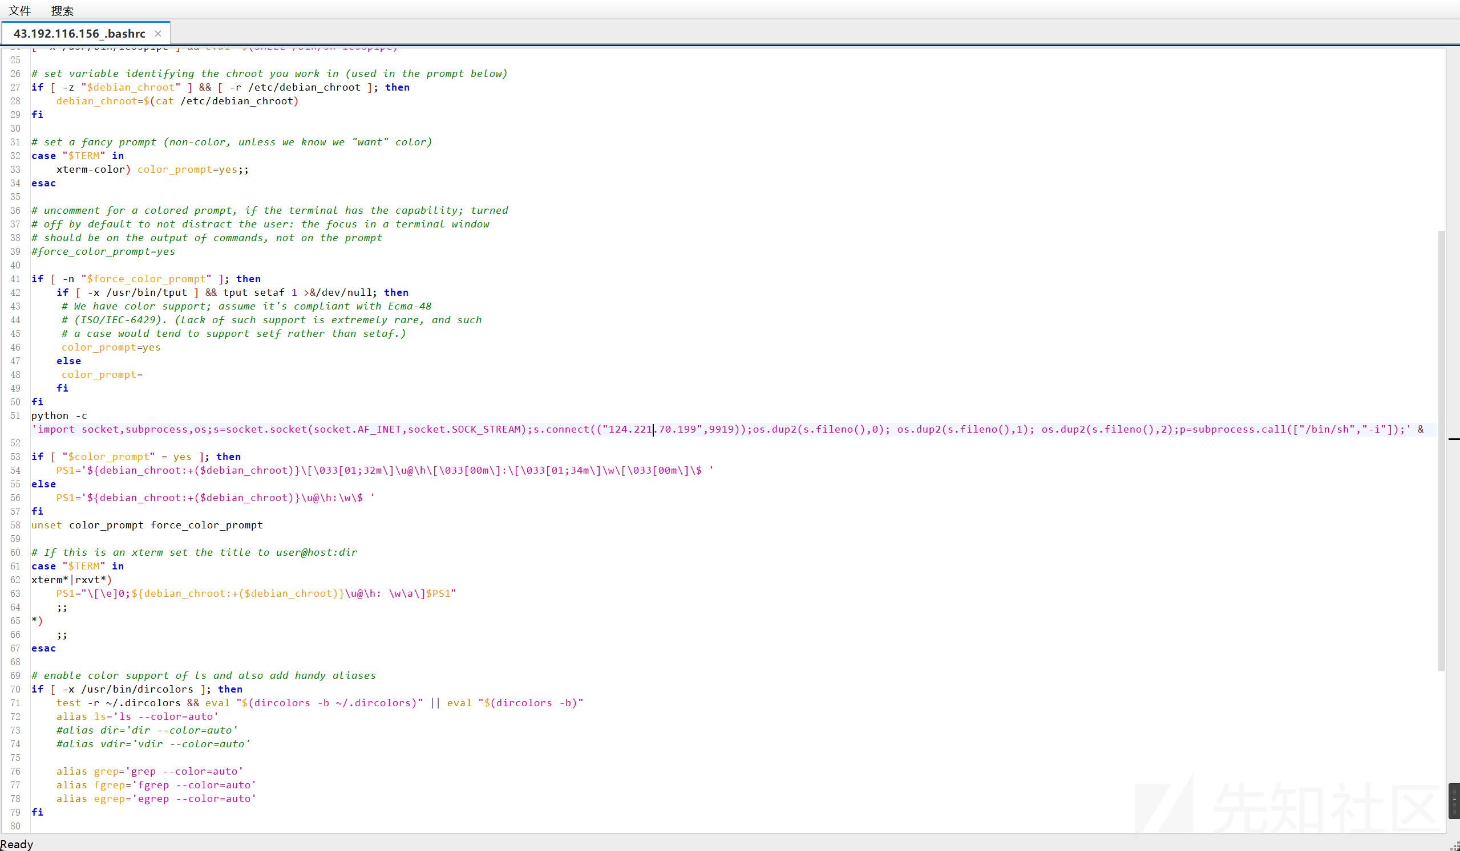Viewport: 1460px width, 851px height.
Task: Click "alias egrep='egrep --color=auto'" line
Action: 156,799
